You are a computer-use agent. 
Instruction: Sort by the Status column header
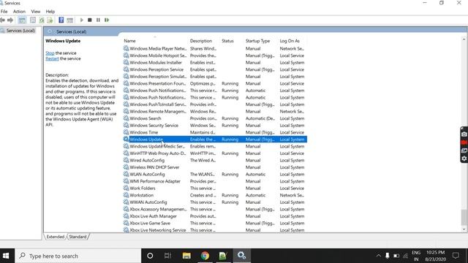tap(227, 41)
